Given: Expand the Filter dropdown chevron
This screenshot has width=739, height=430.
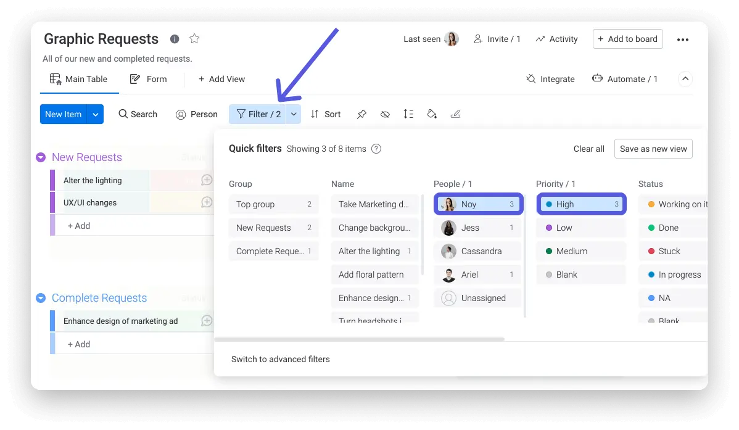Looking at the screenshot, I should (293, 114).
